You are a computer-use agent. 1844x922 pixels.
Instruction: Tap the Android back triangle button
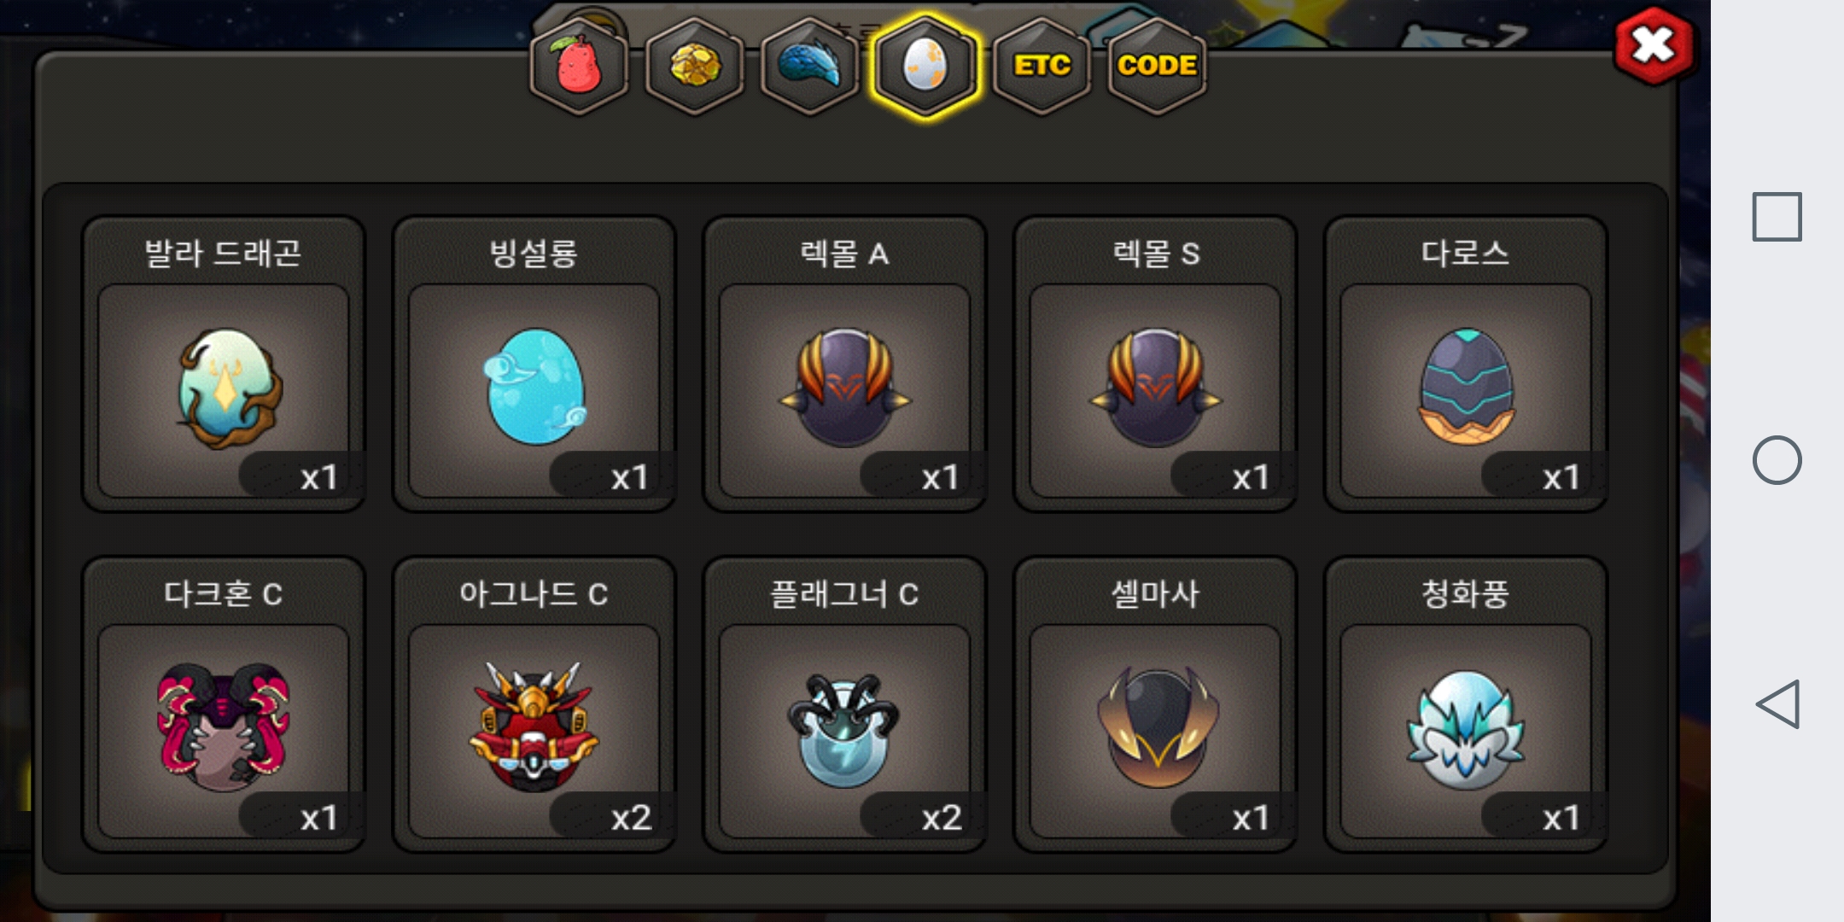tap(1777, 704)
